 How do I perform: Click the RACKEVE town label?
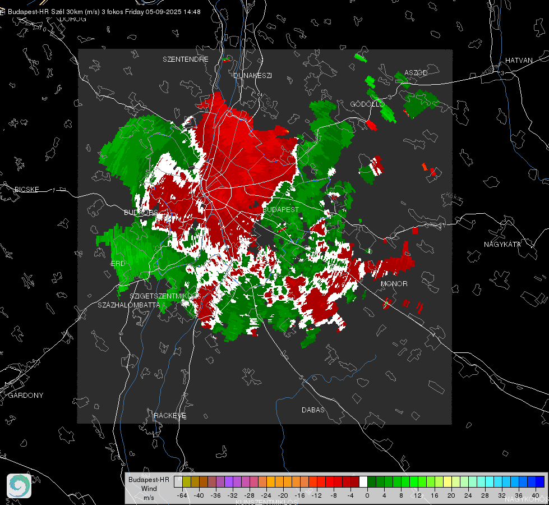(170, 415)
